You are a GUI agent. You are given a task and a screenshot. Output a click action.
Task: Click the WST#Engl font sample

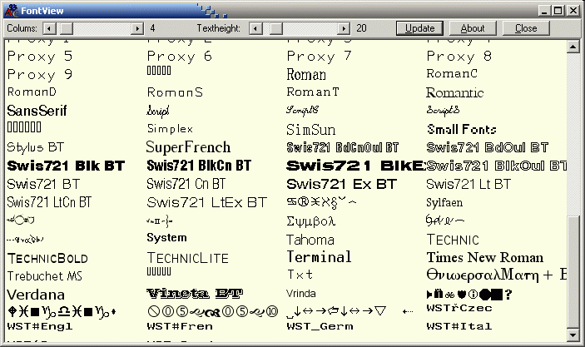[40, 326]
